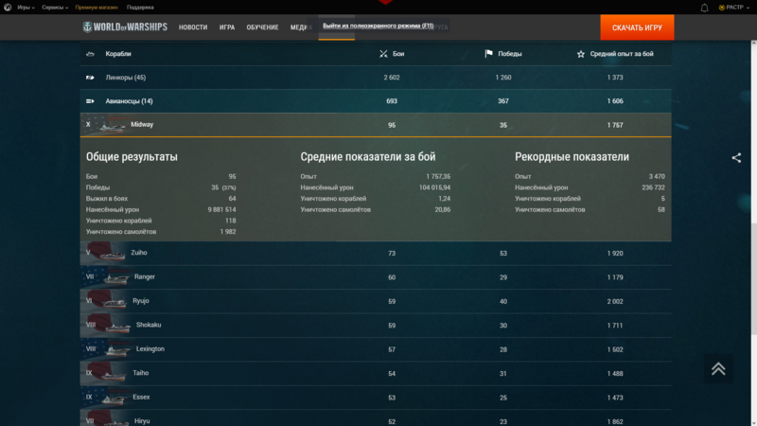
Task: Click the clan emblem next to РАСТР
Action: pos(721,8)
